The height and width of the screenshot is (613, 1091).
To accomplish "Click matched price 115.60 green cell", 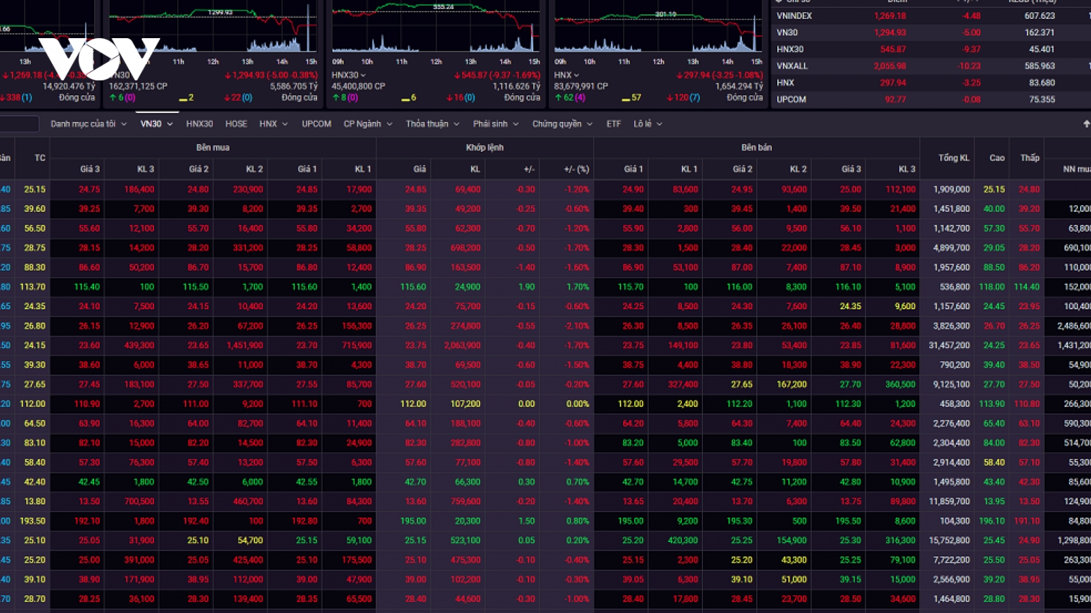I will pyautogui.click(x=413, y=287).
